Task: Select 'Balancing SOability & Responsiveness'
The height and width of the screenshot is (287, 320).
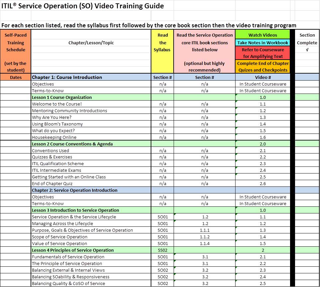Action: pos(91,277)
